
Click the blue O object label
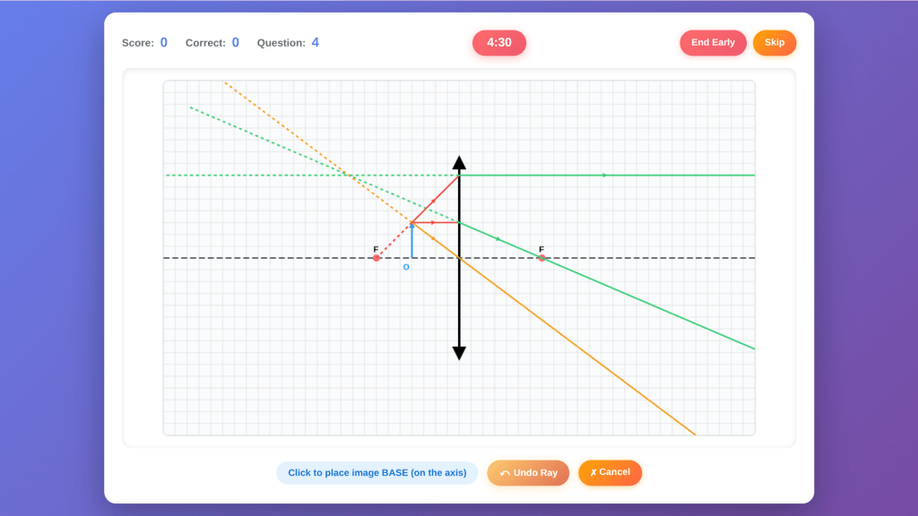(x=406, y=267)
